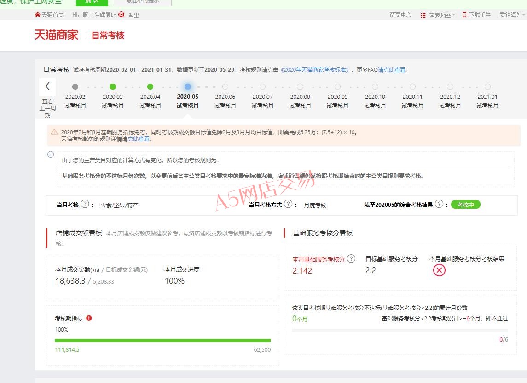Click the target score 2.2
The image size is (527, 383).
click(x=371, y=270)
